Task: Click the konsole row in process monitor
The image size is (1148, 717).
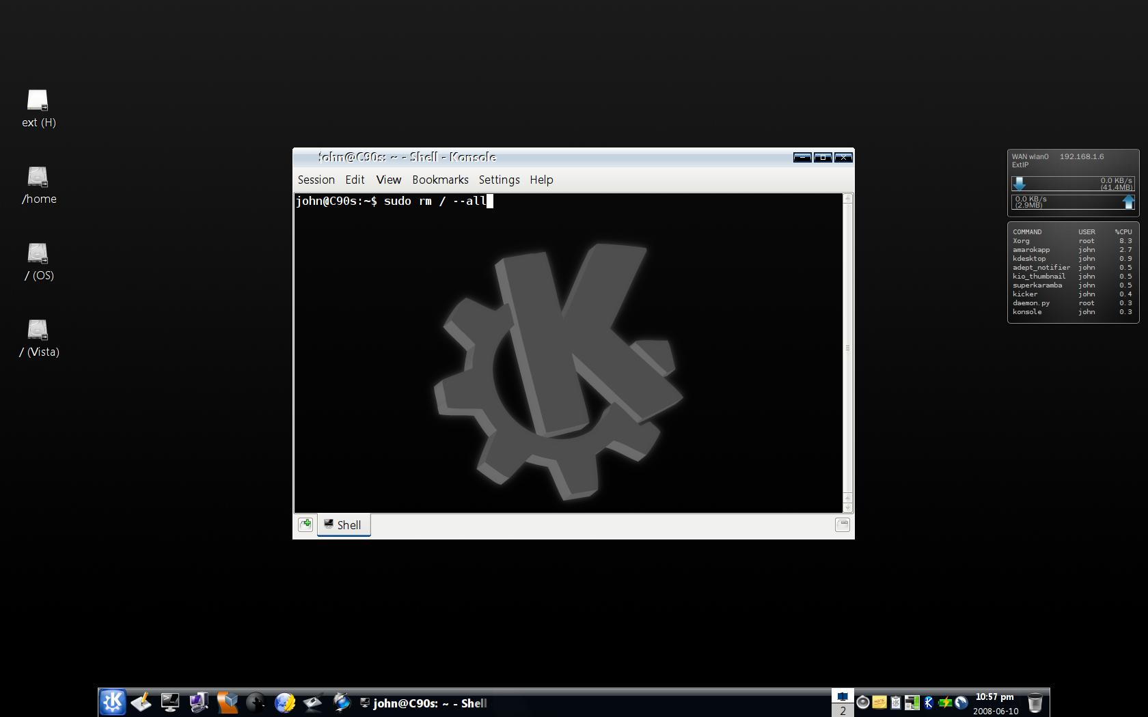Action: pos(1072,312)
